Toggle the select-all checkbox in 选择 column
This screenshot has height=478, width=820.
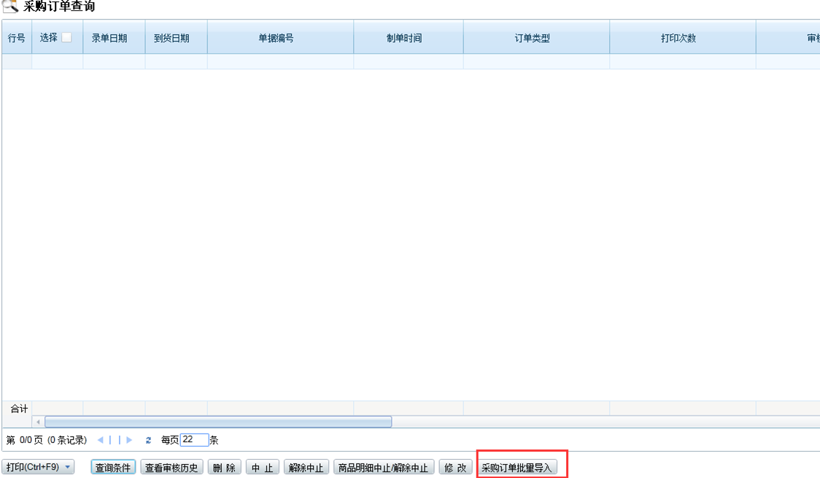[x=66, y=36]
